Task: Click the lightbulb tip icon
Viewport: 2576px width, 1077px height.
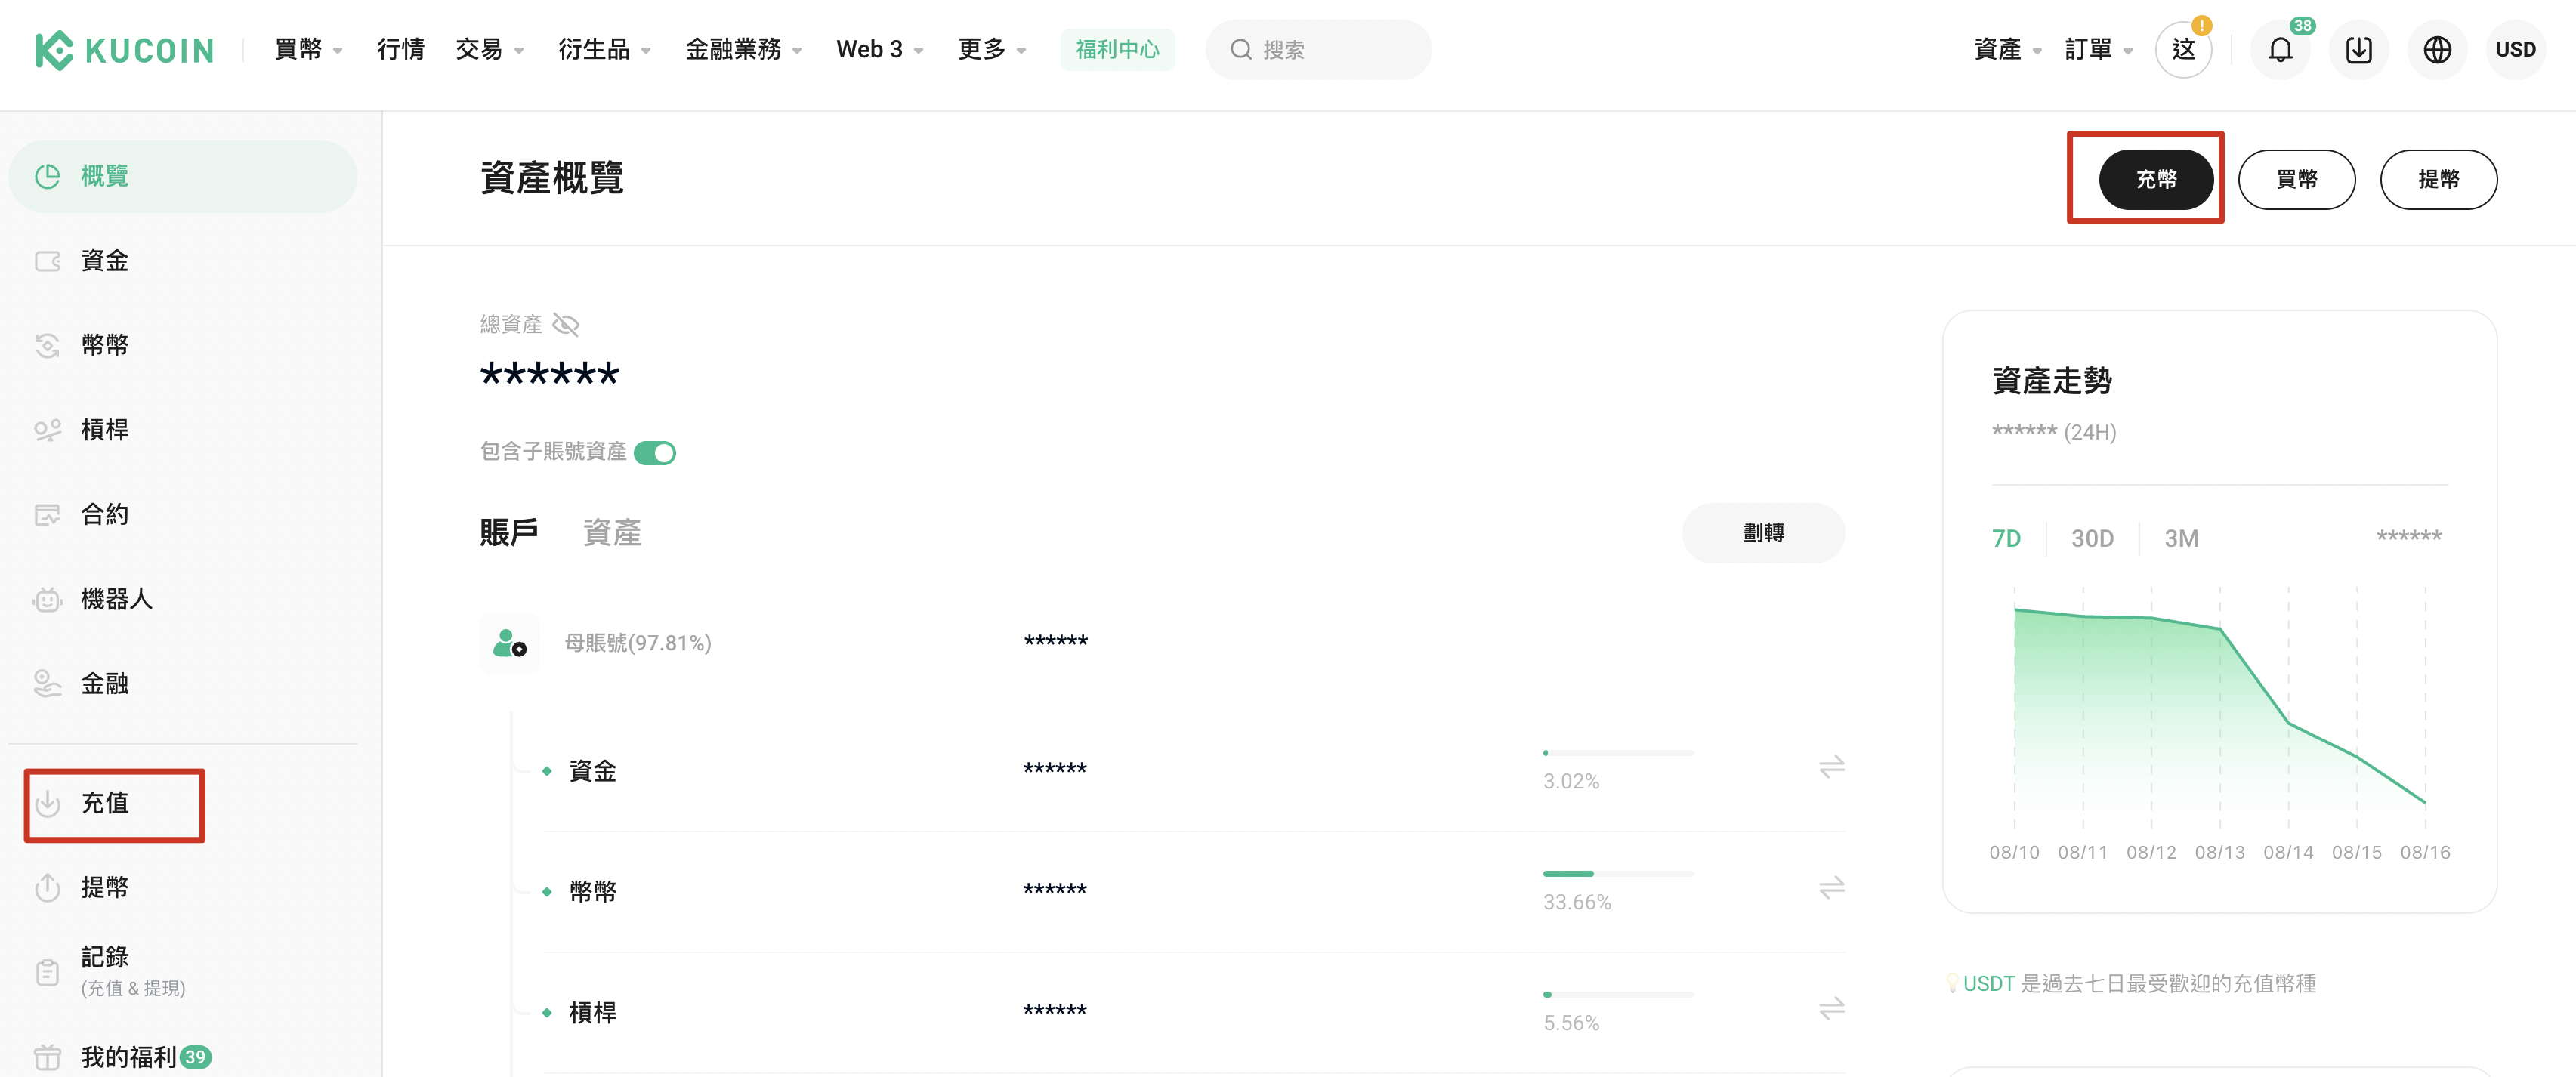Action: (1951, 983)
